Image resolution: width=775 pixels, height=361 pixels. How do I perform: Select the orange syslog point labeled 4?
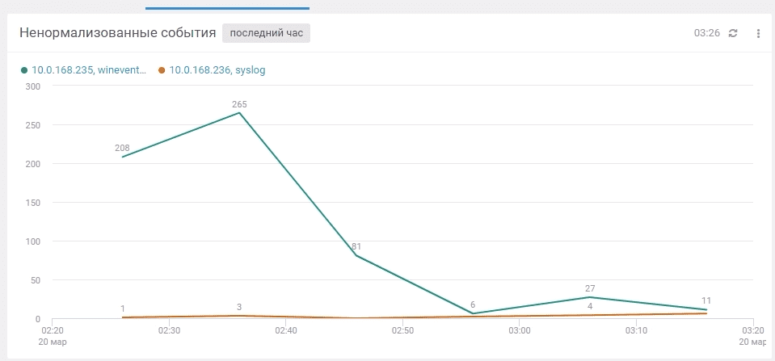tap(590, 315)
